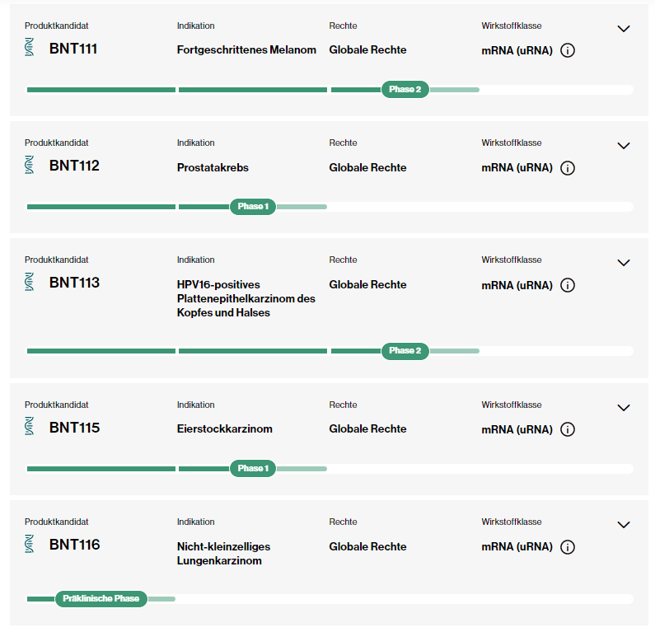Screen dimensions: 655x632
Task: Click the DNA helix icon beside BNT113
Action: tap(30, 282)
